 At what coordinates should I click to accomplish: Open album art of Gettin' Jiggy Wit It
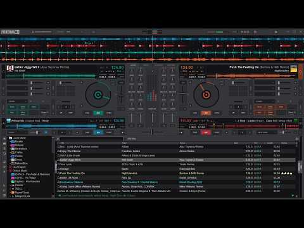point(10,68)
